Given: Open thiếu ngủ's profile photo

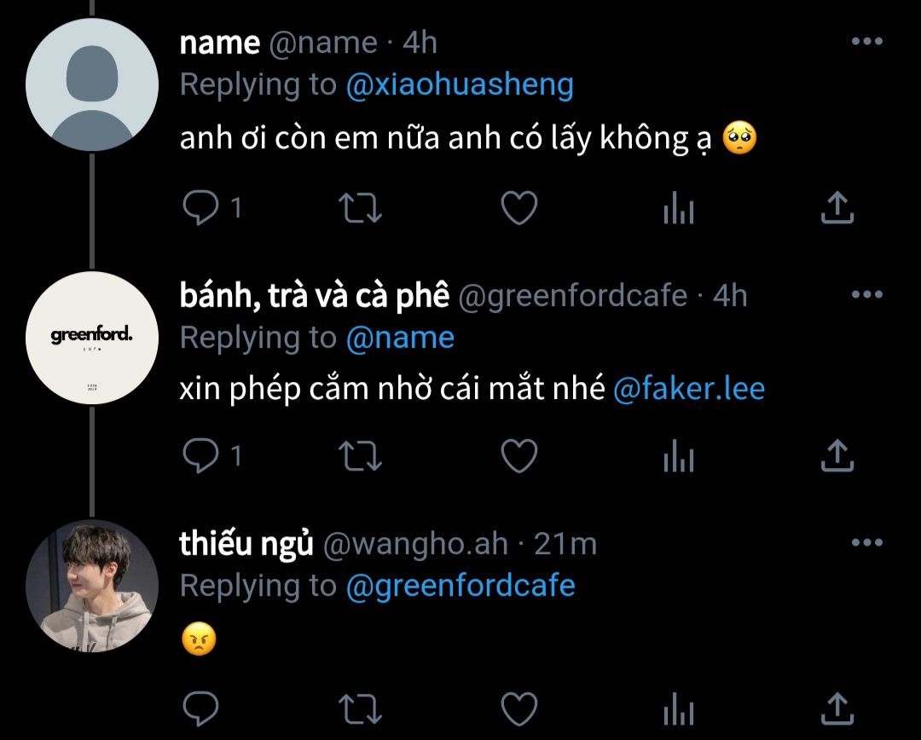Looking at the screenshot, I should [92, 586].
